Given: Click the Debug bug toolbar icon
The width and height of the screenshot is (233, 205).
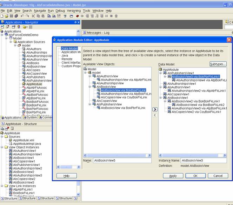Looking at the screenshot, I should tap(77, 16).
